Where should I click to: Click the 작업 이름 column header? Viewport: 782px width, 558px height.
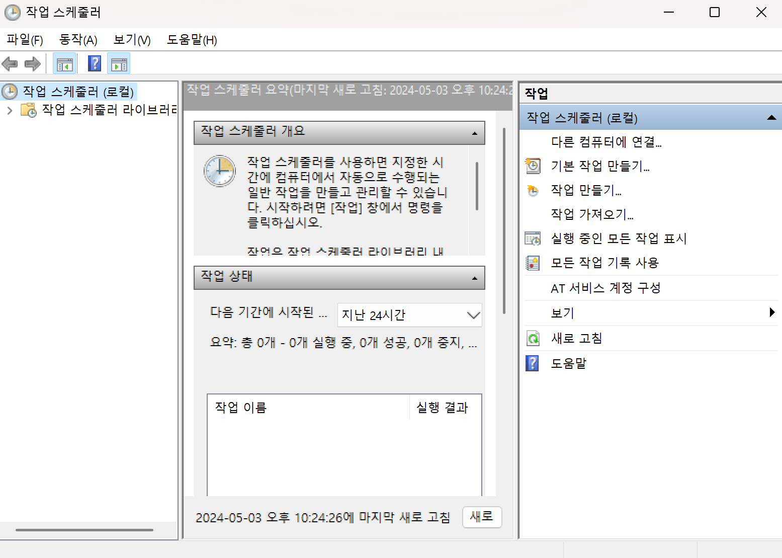(x=308, y=407)
